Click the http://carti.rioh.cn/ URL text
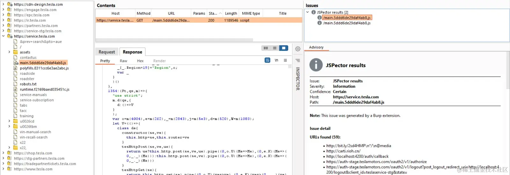The image size is (510, 175). [343, 151]
